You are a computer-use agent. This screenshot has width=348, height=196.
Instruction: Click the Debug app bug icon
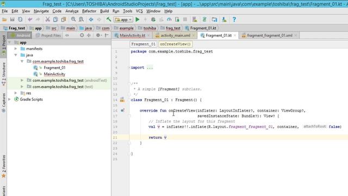(153, 20)
